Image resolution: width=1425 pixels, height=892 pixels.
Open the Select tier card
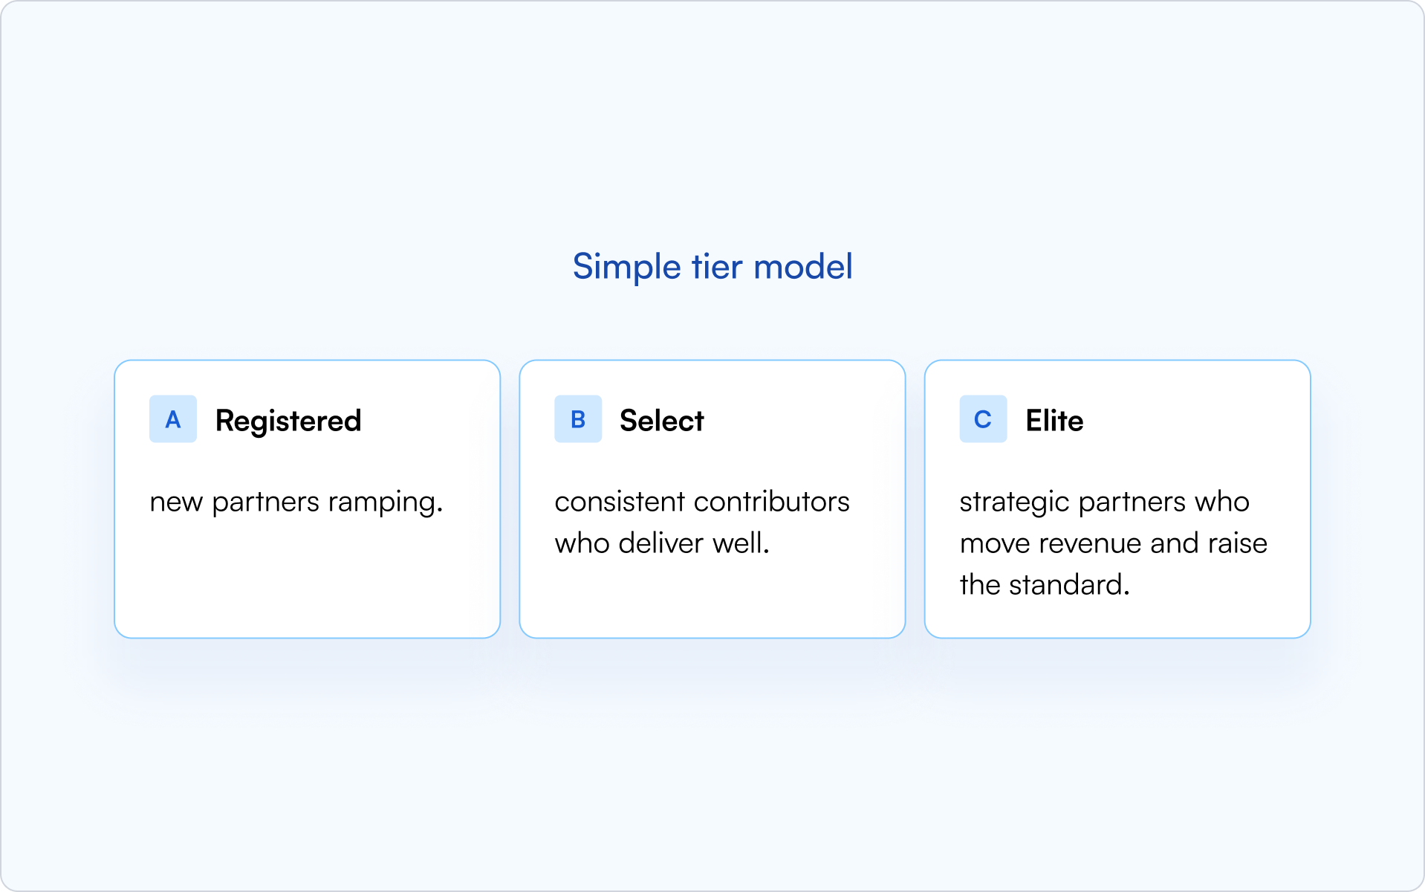[x=712, y=499]
